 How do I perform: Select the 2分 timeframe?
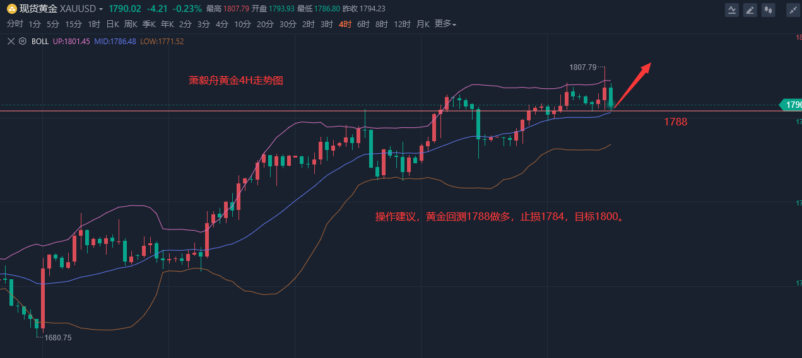click(186, 24)
